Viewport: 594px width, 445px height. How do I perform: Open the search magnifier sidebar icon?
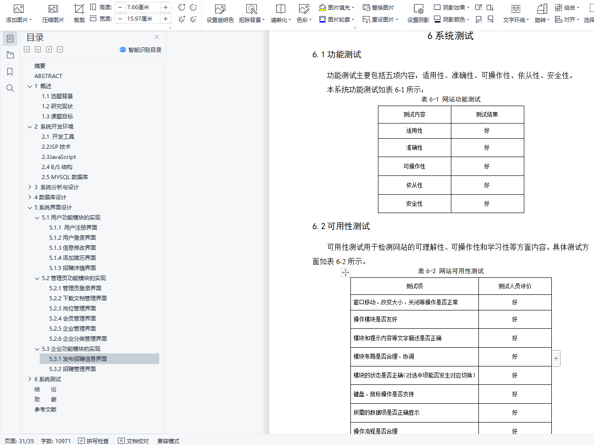pyautogui.click(x=10, y=88)
